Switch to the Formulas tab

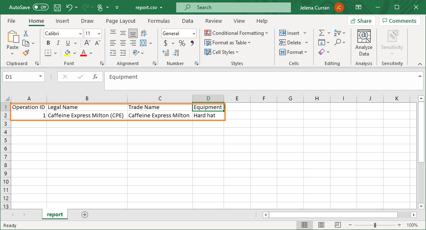point(159,21)
